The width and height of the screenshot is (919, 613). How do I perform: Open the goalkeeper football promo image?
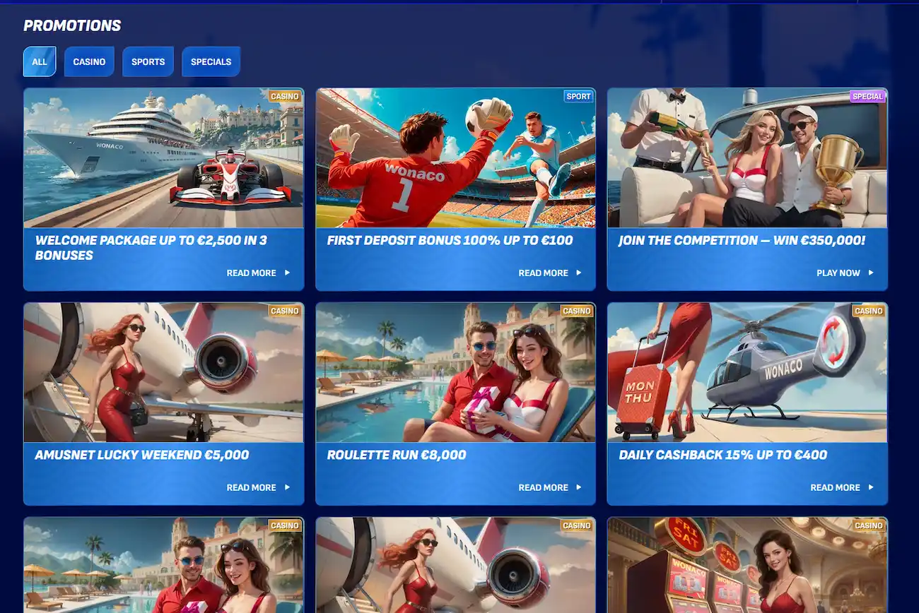[x=456, y=157]
